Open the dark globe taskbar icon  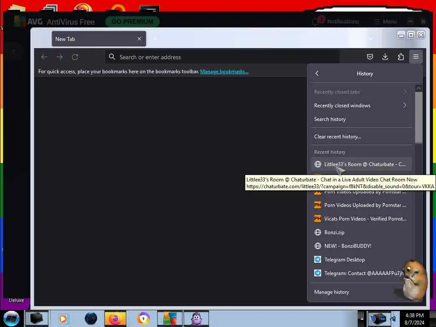[x=91, y=318]
